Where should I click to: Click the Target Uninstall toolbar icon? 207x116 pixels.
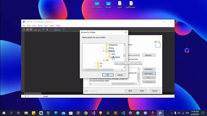pyautogui.click(x=59, y=29)
